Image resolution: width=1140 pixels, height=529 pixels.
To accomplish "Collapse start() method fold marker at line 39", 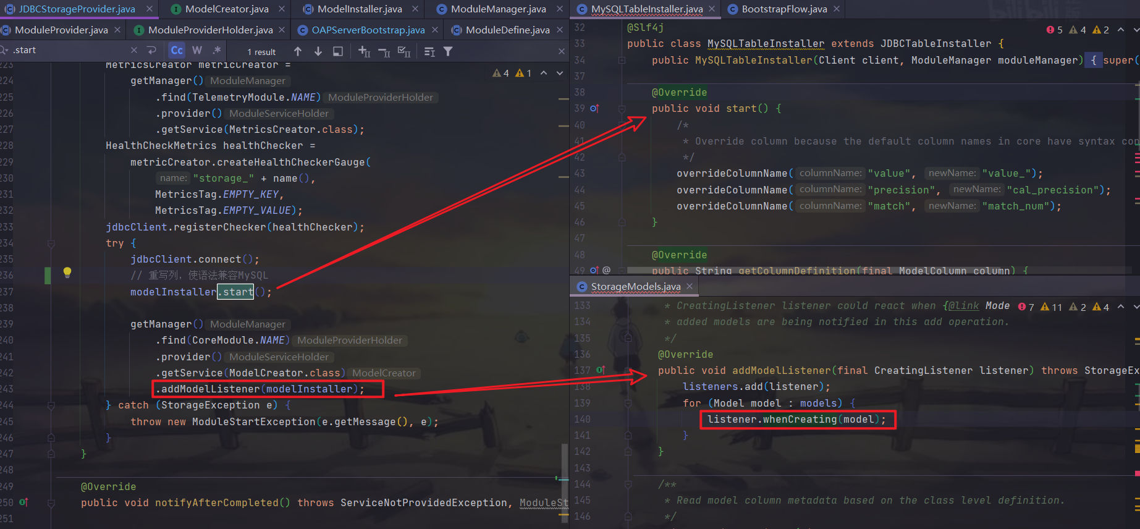I will [x=622, y=109].
